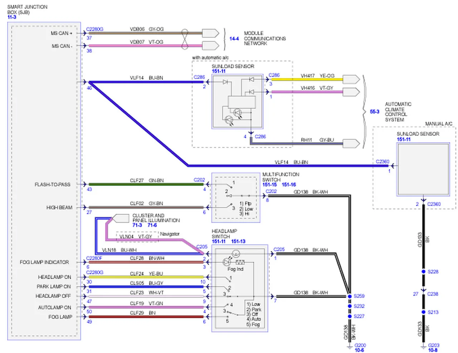Select the HEADLAMP OFF pin label
Screen dimensions: 458x353
(53, 296)
